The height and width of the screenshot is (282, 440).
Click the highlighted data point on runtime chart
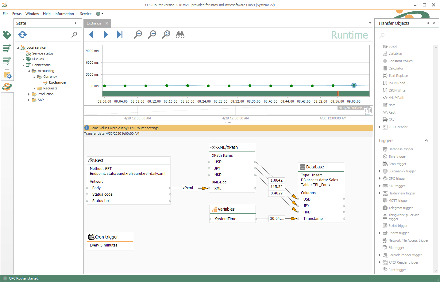click(x=354, y=85)
